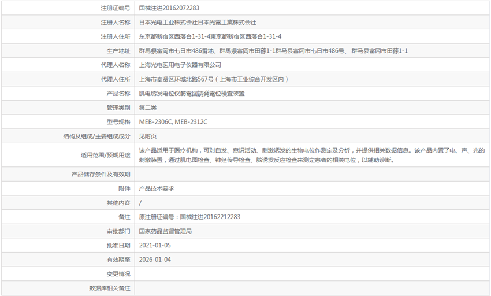Screen dimensions: 491x296
Task: Click address 东京都新宿区西落合1-31-4
Action: coord(174,36)
